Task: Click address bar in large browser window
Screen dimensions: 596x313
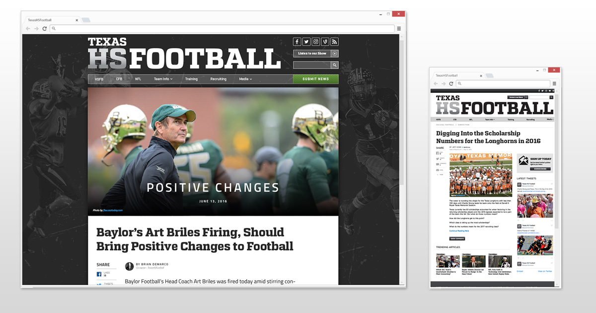Action: tap(222, 29)
